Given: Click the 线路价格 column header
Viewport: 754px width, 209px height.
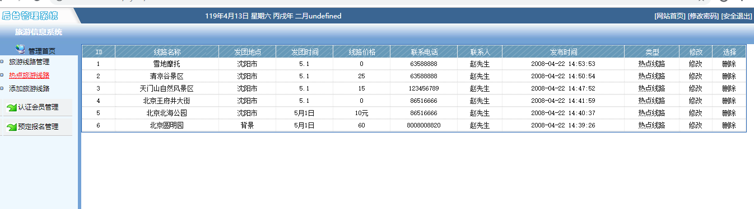Looking at the screenshot, I should pyautogui.click(x=362, y=51).
